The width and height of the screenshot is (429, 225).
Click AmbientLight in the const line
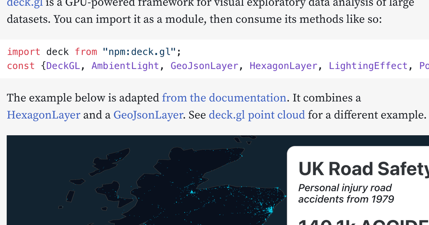125,66
